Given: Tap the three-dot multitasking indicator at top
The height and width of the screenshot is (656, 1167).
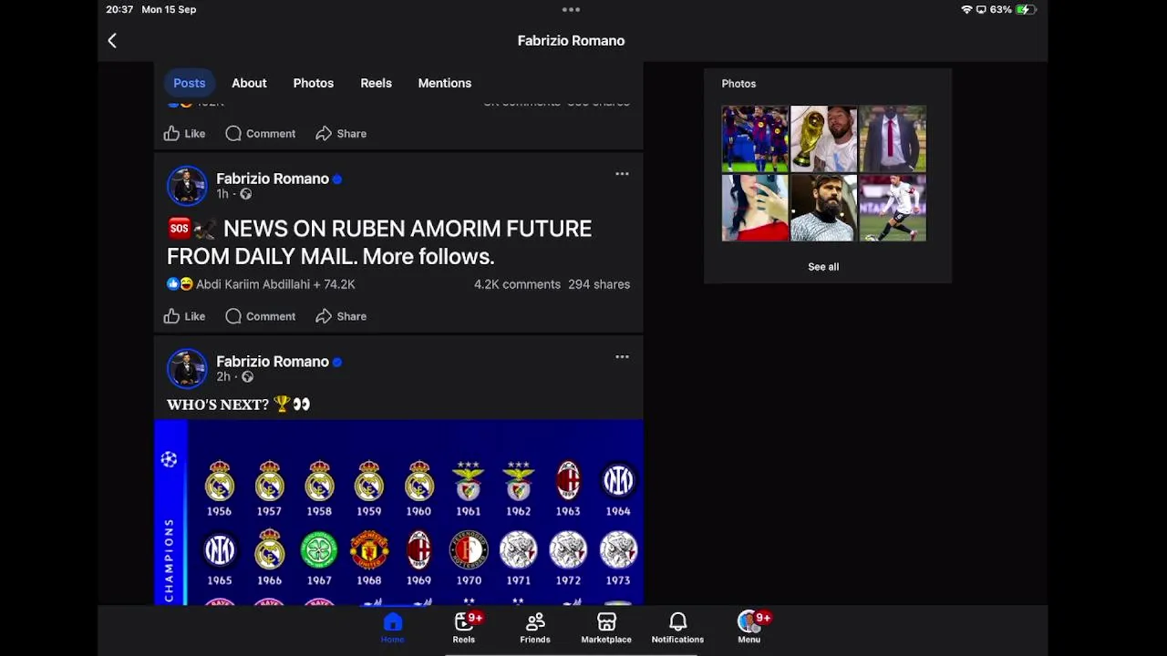Looking at the screenshot, I should click(x=571, y=9).
